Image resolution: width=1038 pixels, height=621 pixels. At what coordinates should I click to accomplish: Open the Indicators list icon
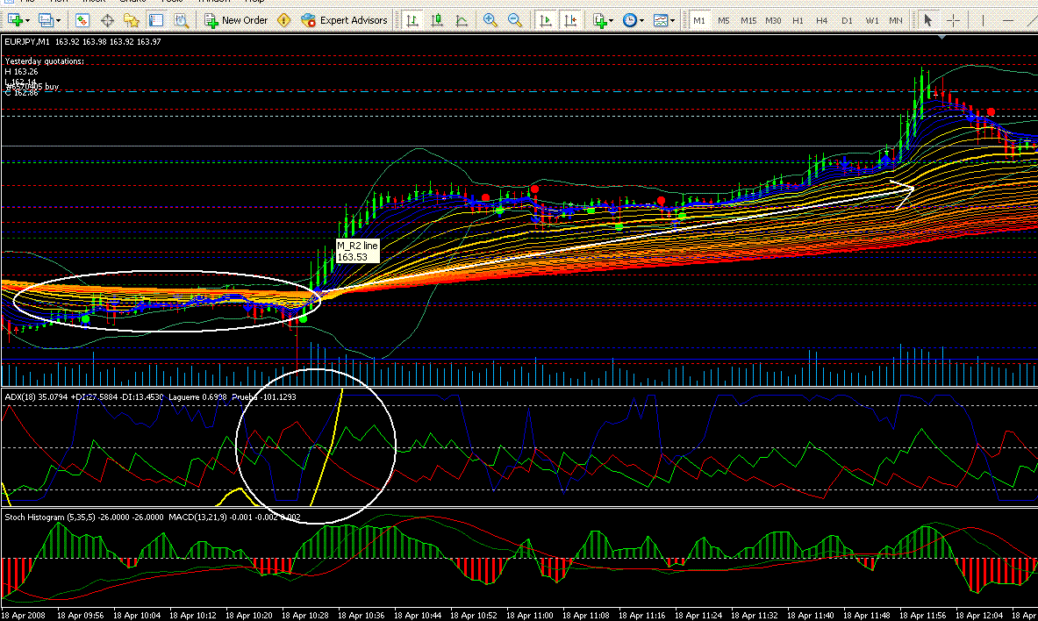pos(600,20)
